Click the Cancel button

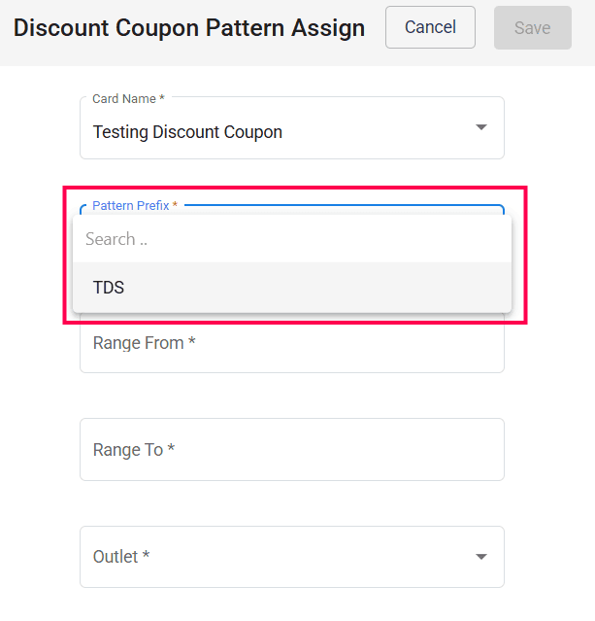(x=430, y=27)
